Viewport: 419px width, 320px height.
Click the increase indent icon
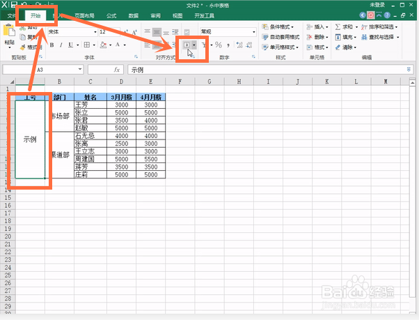175,44
